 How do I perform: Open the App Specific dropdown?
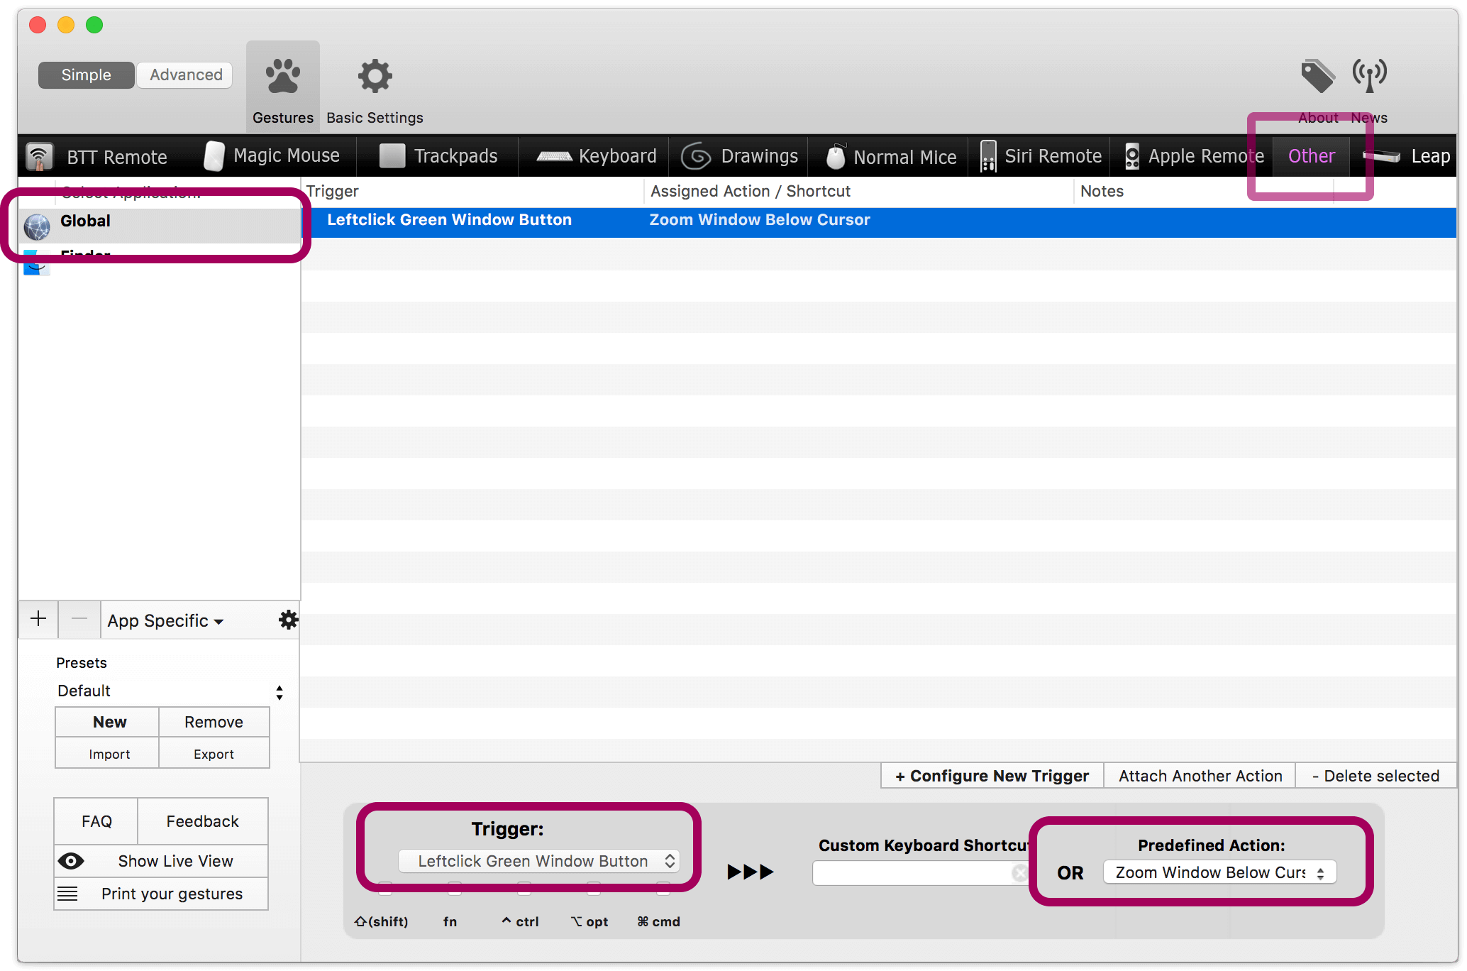[x=165, y=620]
